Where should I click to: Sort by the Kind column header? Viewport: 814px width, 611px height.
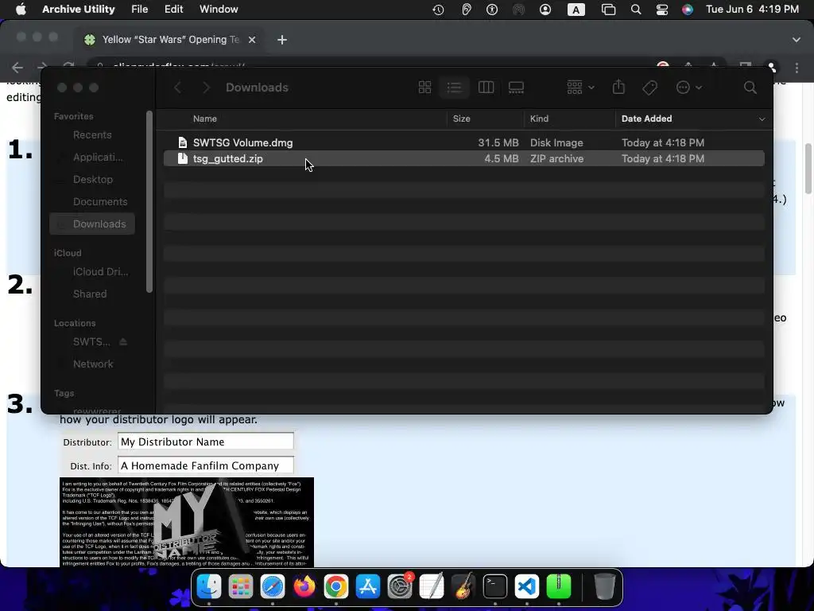[x=540, y=119]
